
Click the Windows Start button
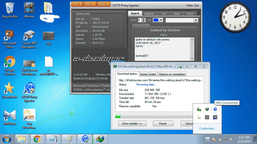(7, 139)
